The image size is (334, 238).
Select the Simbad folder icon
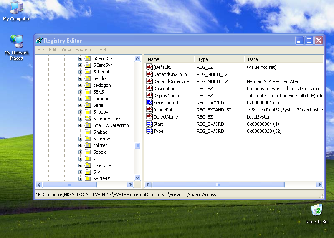click(x=88, y=132)
